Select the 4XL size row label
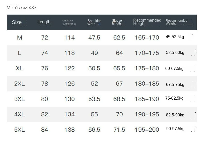Image resolution: width=204 pixels, height=143 pixels. (x=19, y=114)
